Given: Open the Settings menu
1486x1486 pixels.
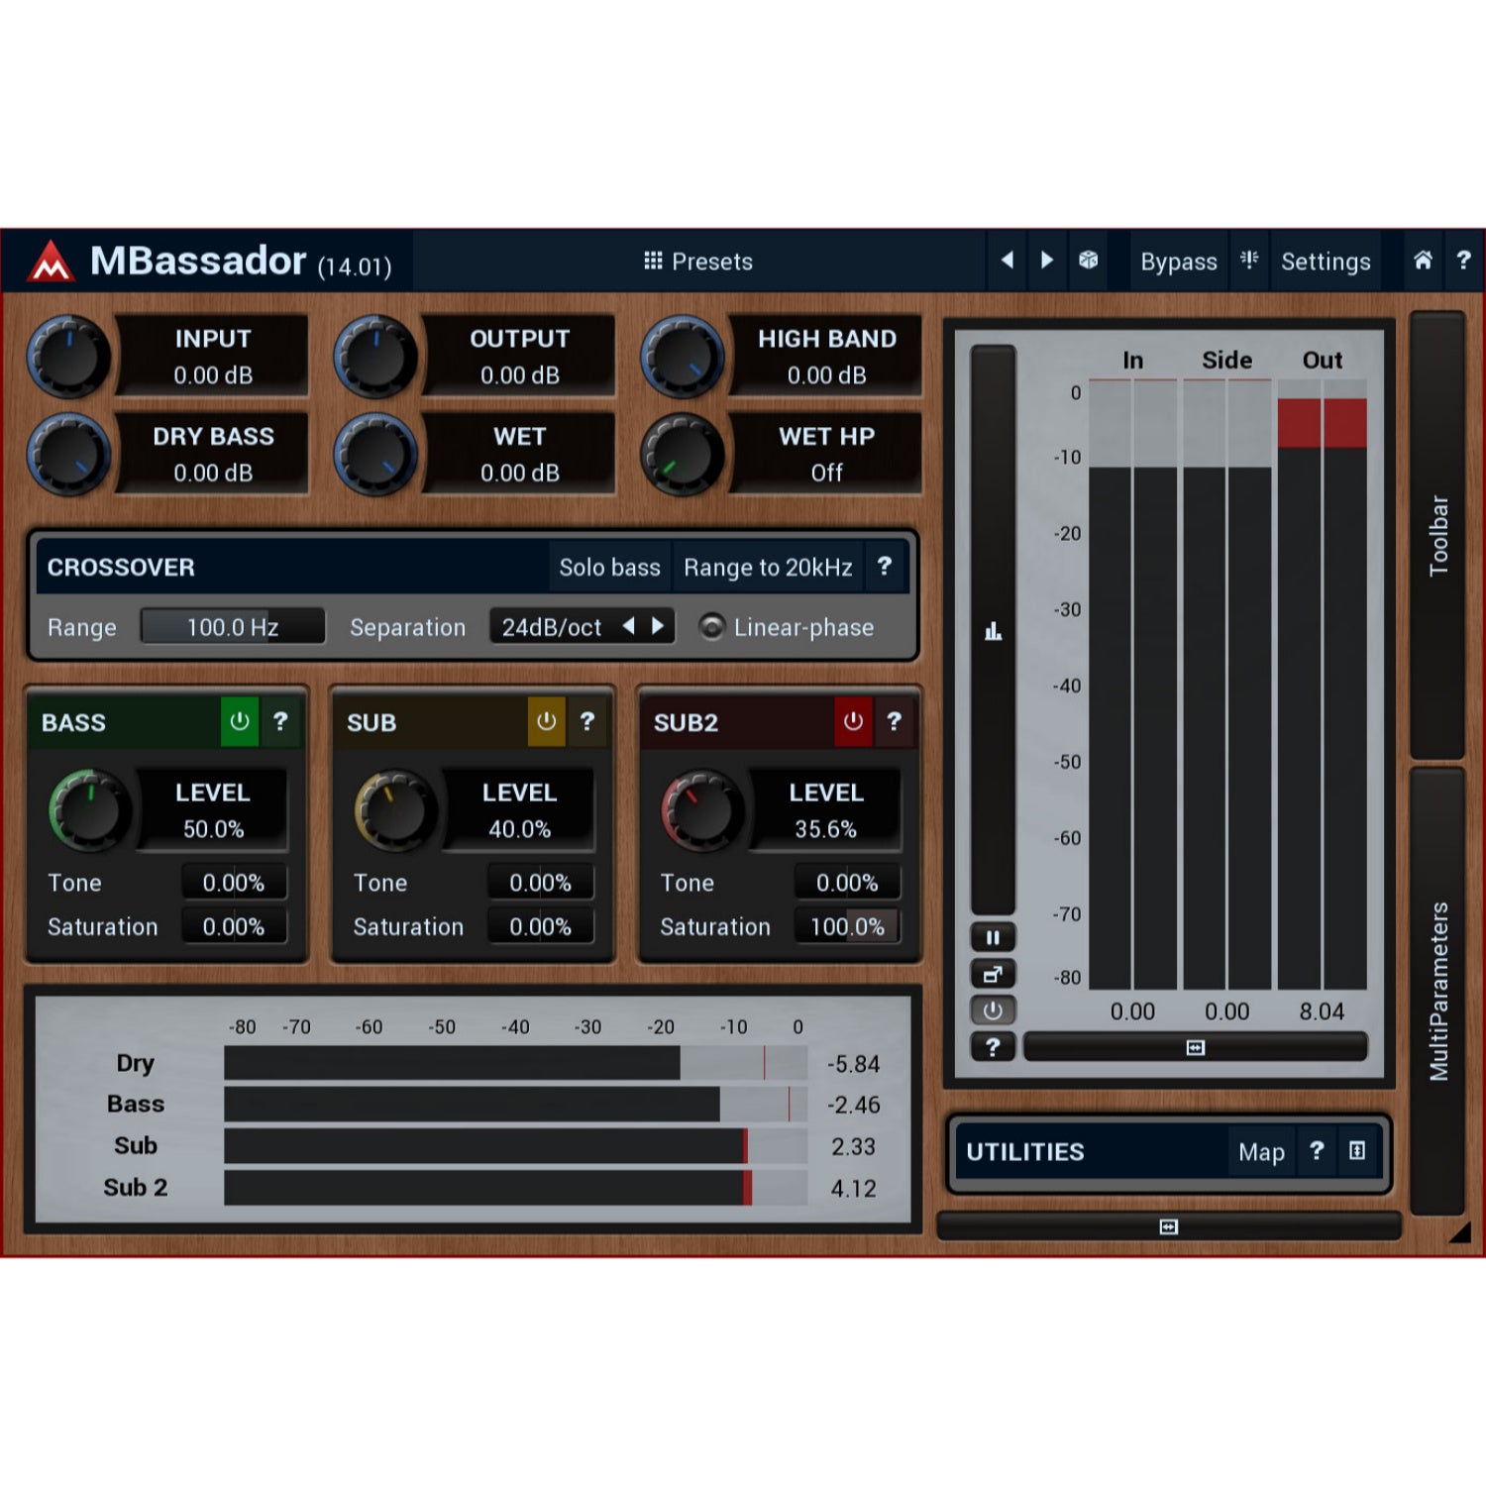Looking at the screenshot, I should point(1326,262).
